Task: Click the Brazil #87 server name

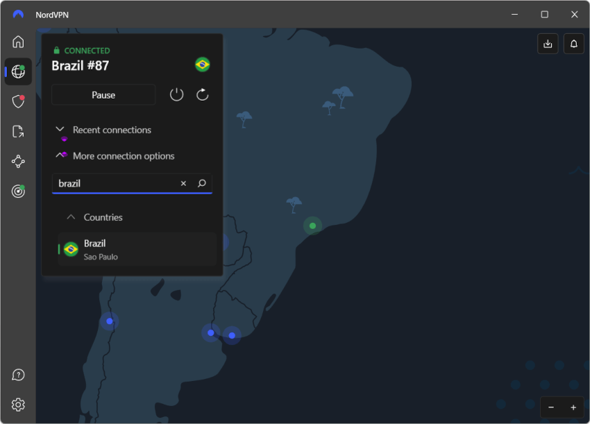Action: point(80,66)
